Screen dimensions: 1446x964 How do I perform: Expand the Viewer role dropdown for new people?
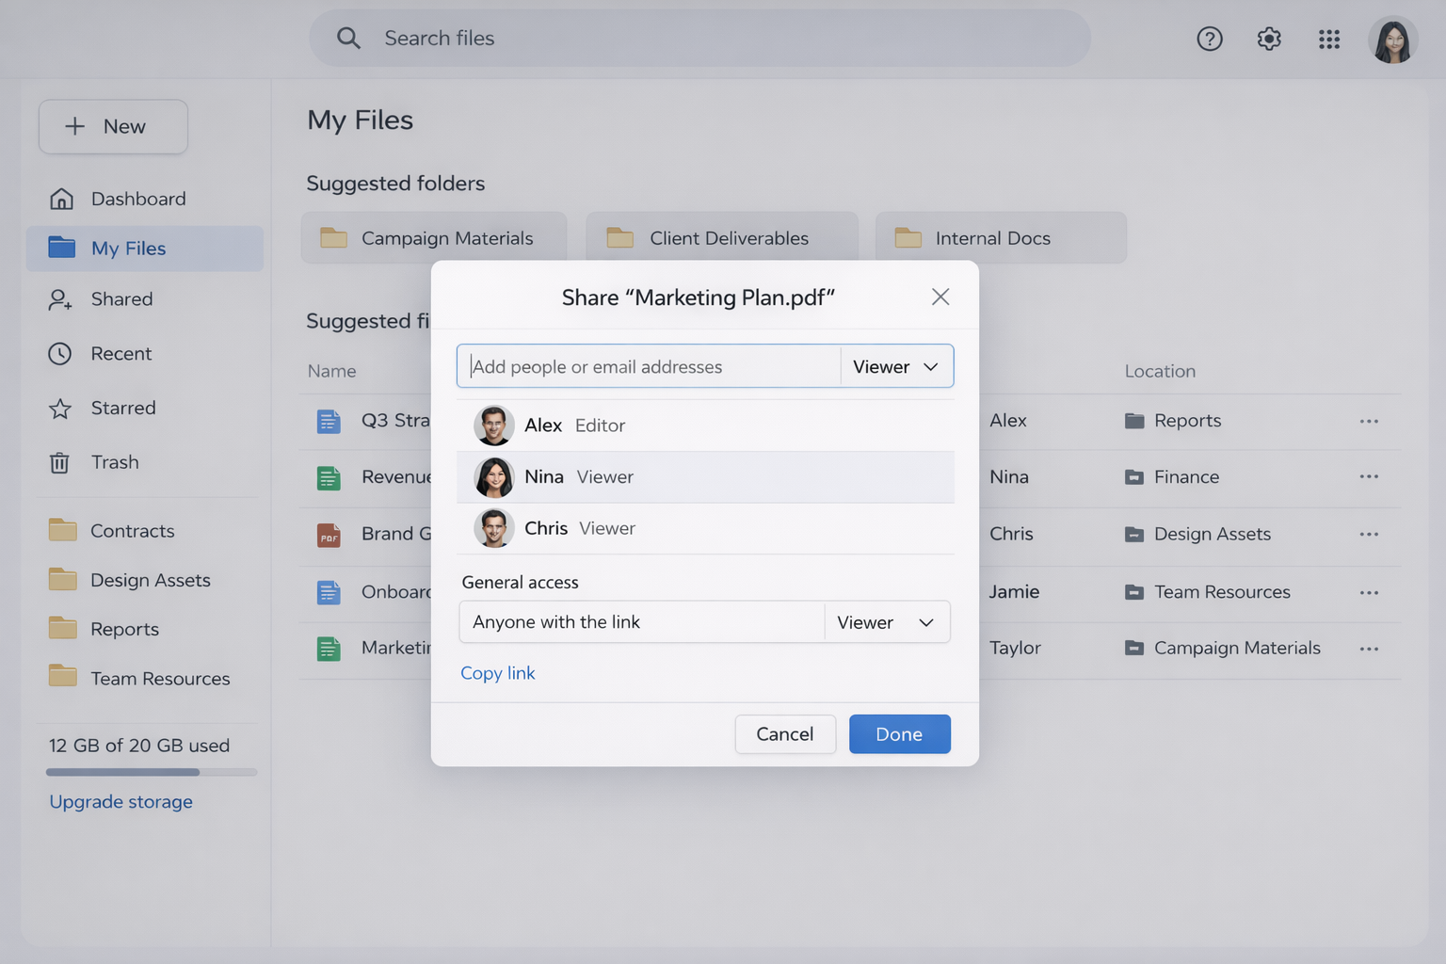tap(895, 366)
